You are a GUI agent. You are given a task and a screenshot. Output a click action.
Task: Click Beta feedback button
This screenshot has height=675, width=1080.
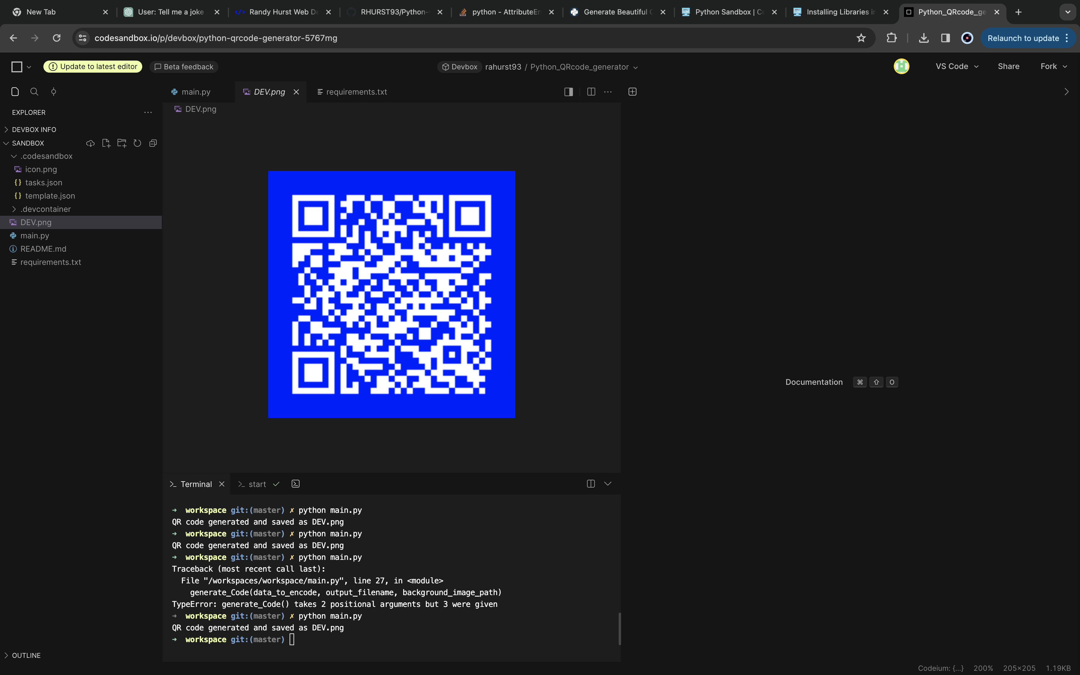click(184, 67)
